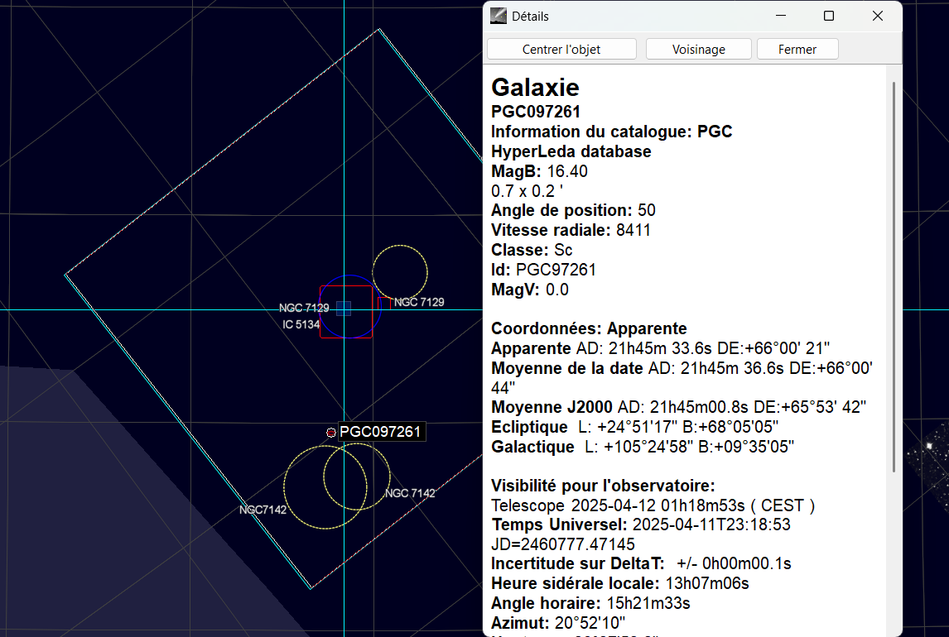The image size is (949, 637).
Task: Select the NGC 7129 label right of red square
Action: pos(419,302)
